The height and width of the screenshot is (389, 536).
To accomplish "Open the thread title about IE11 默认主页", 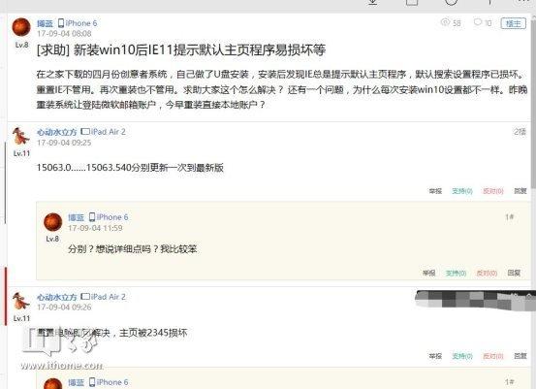I will click(x=181, y=50).
